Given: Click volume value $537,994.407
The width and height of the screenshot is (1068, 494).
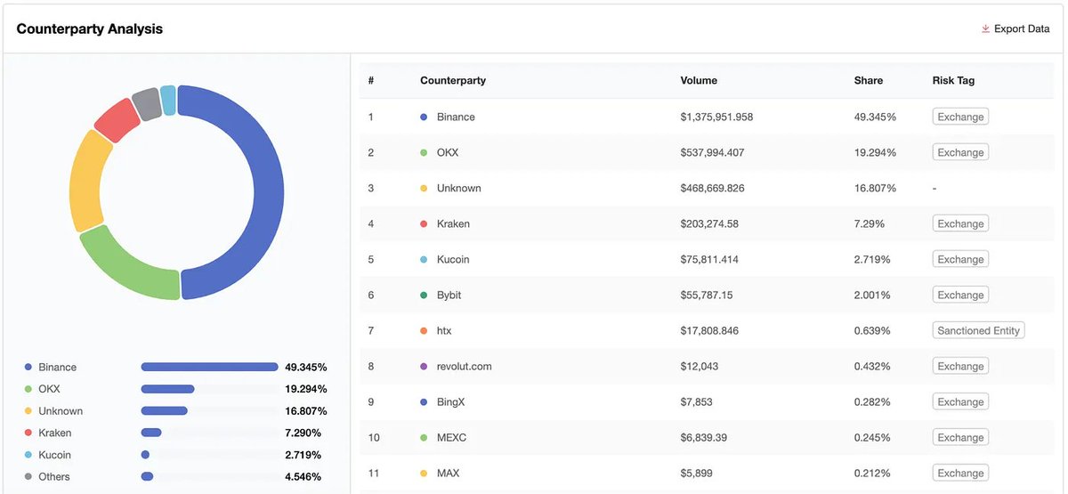Looking at the screenshot, I should 712,152.
